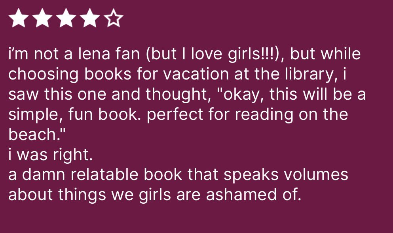Click the fourth filled rating star

coord(89,18)
